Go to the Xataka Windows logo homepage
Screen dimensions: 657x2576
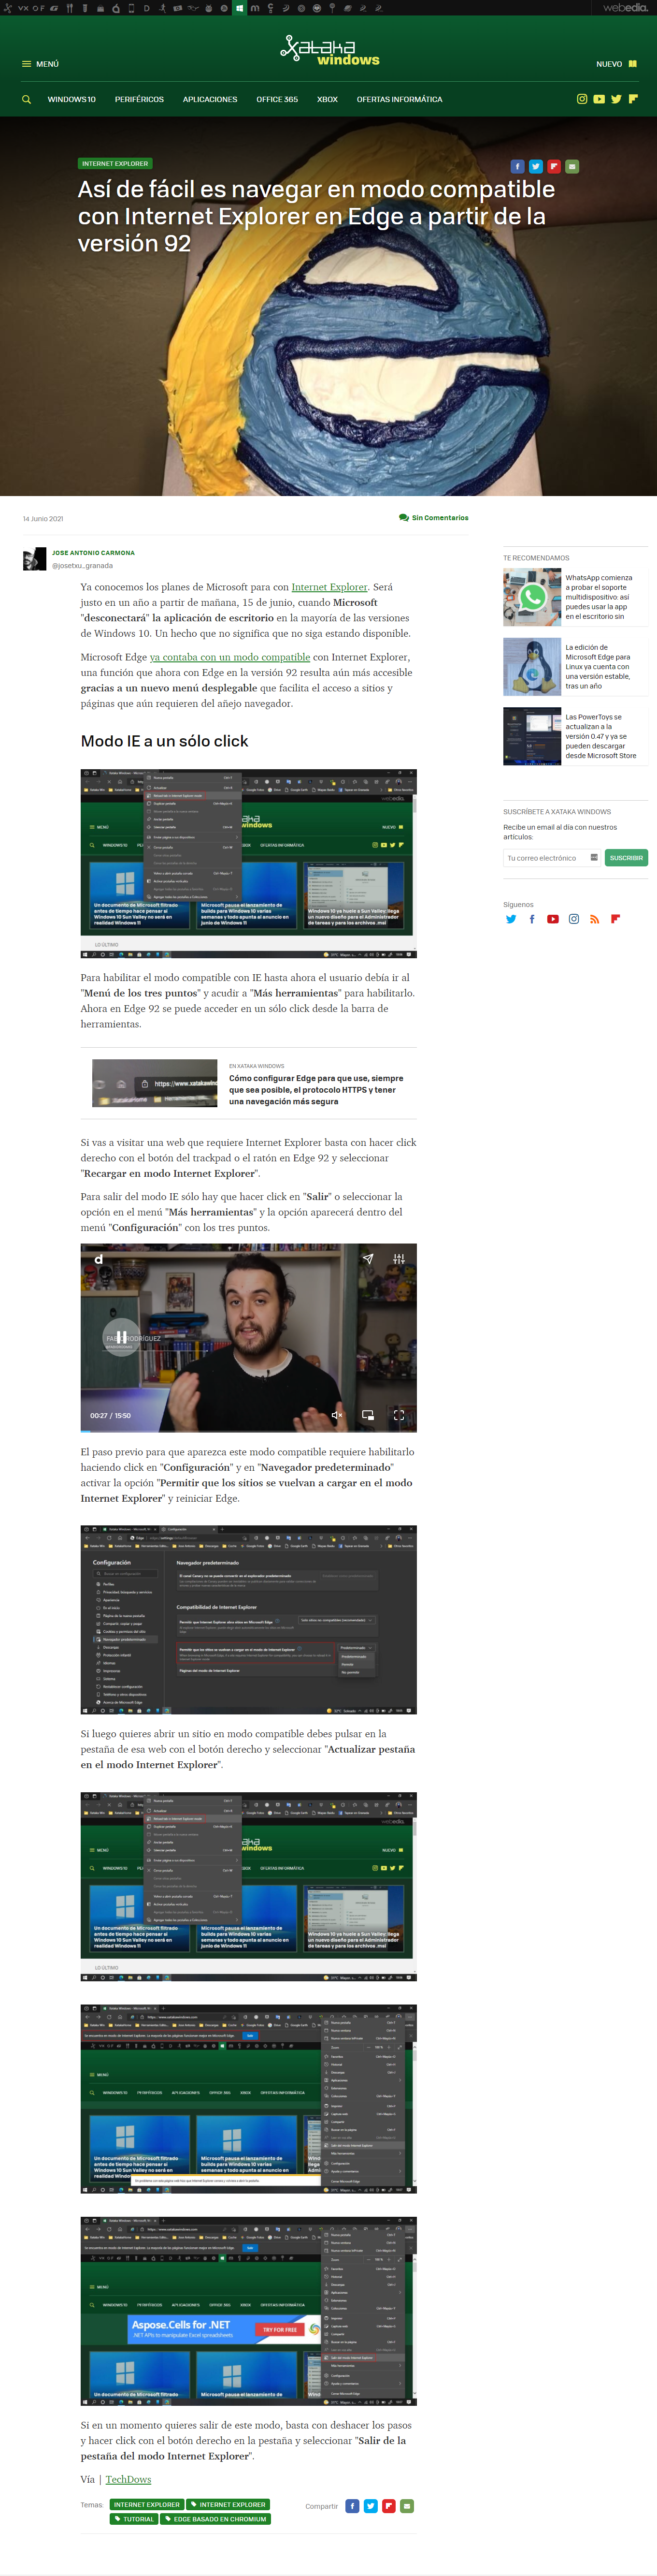coord(328,51)
